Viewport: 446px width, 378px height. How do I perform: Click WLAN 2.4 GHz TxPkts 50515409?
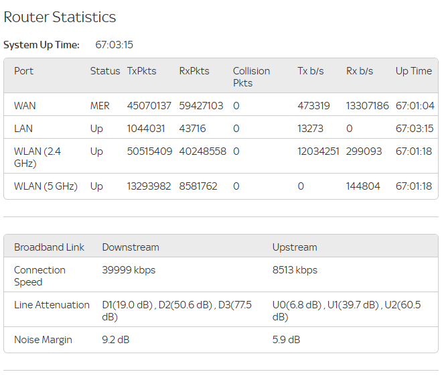click(x=149, y=151)
